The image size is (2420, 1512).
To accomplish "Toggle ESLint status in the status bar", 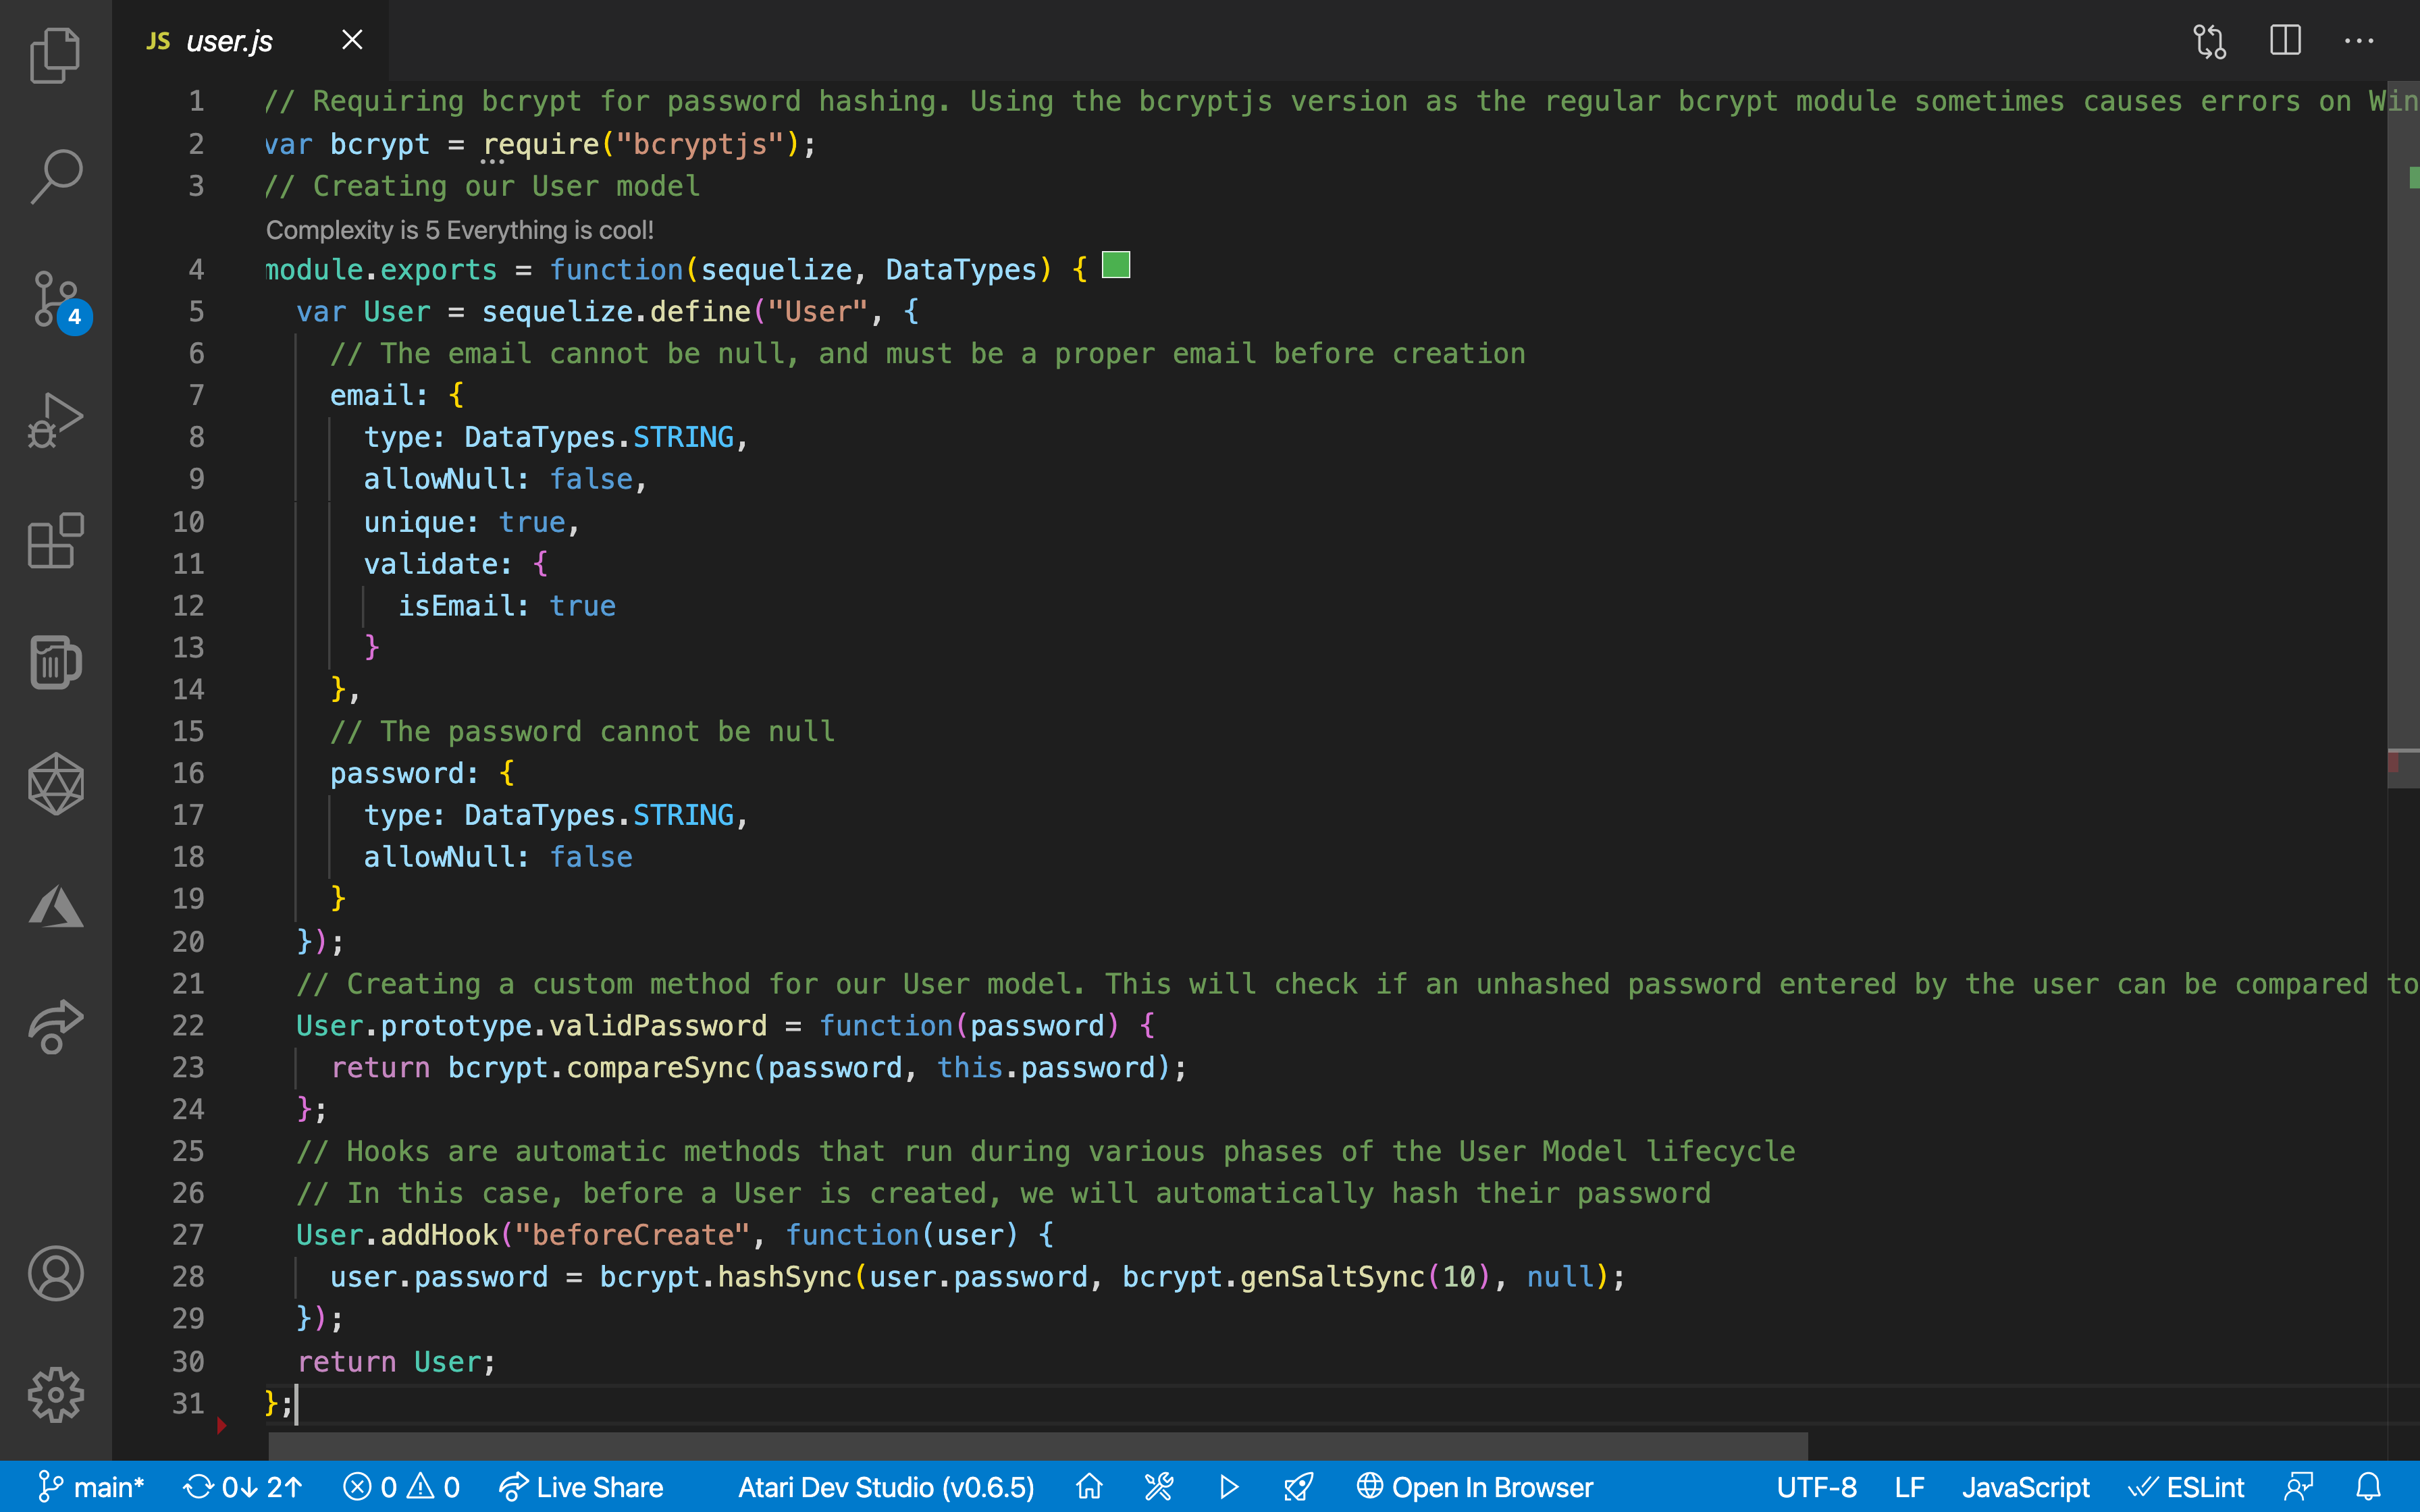I will (x=2186, y=1487).
